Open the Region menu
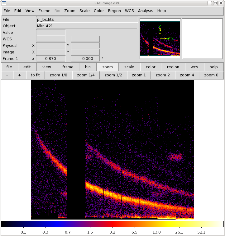 point(114,11)
